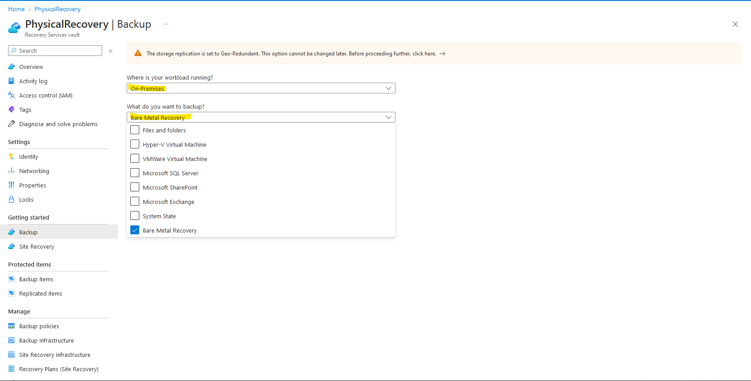Click the Activity log icon
Image resolution: width=751 pixels, height=381 pixels.
12,81
